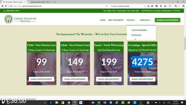Image resolution: width=186 pixels, height=105 pixels.
Task: Make appointment for Adult New Patient Care
Action: click(75, 79)
